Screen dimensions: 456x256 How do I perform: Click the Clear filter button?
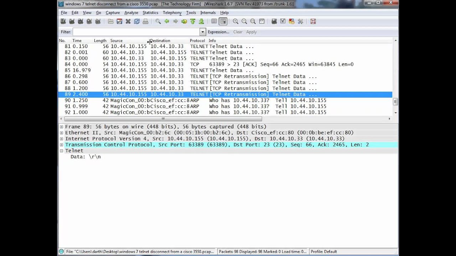click(238, 32)
